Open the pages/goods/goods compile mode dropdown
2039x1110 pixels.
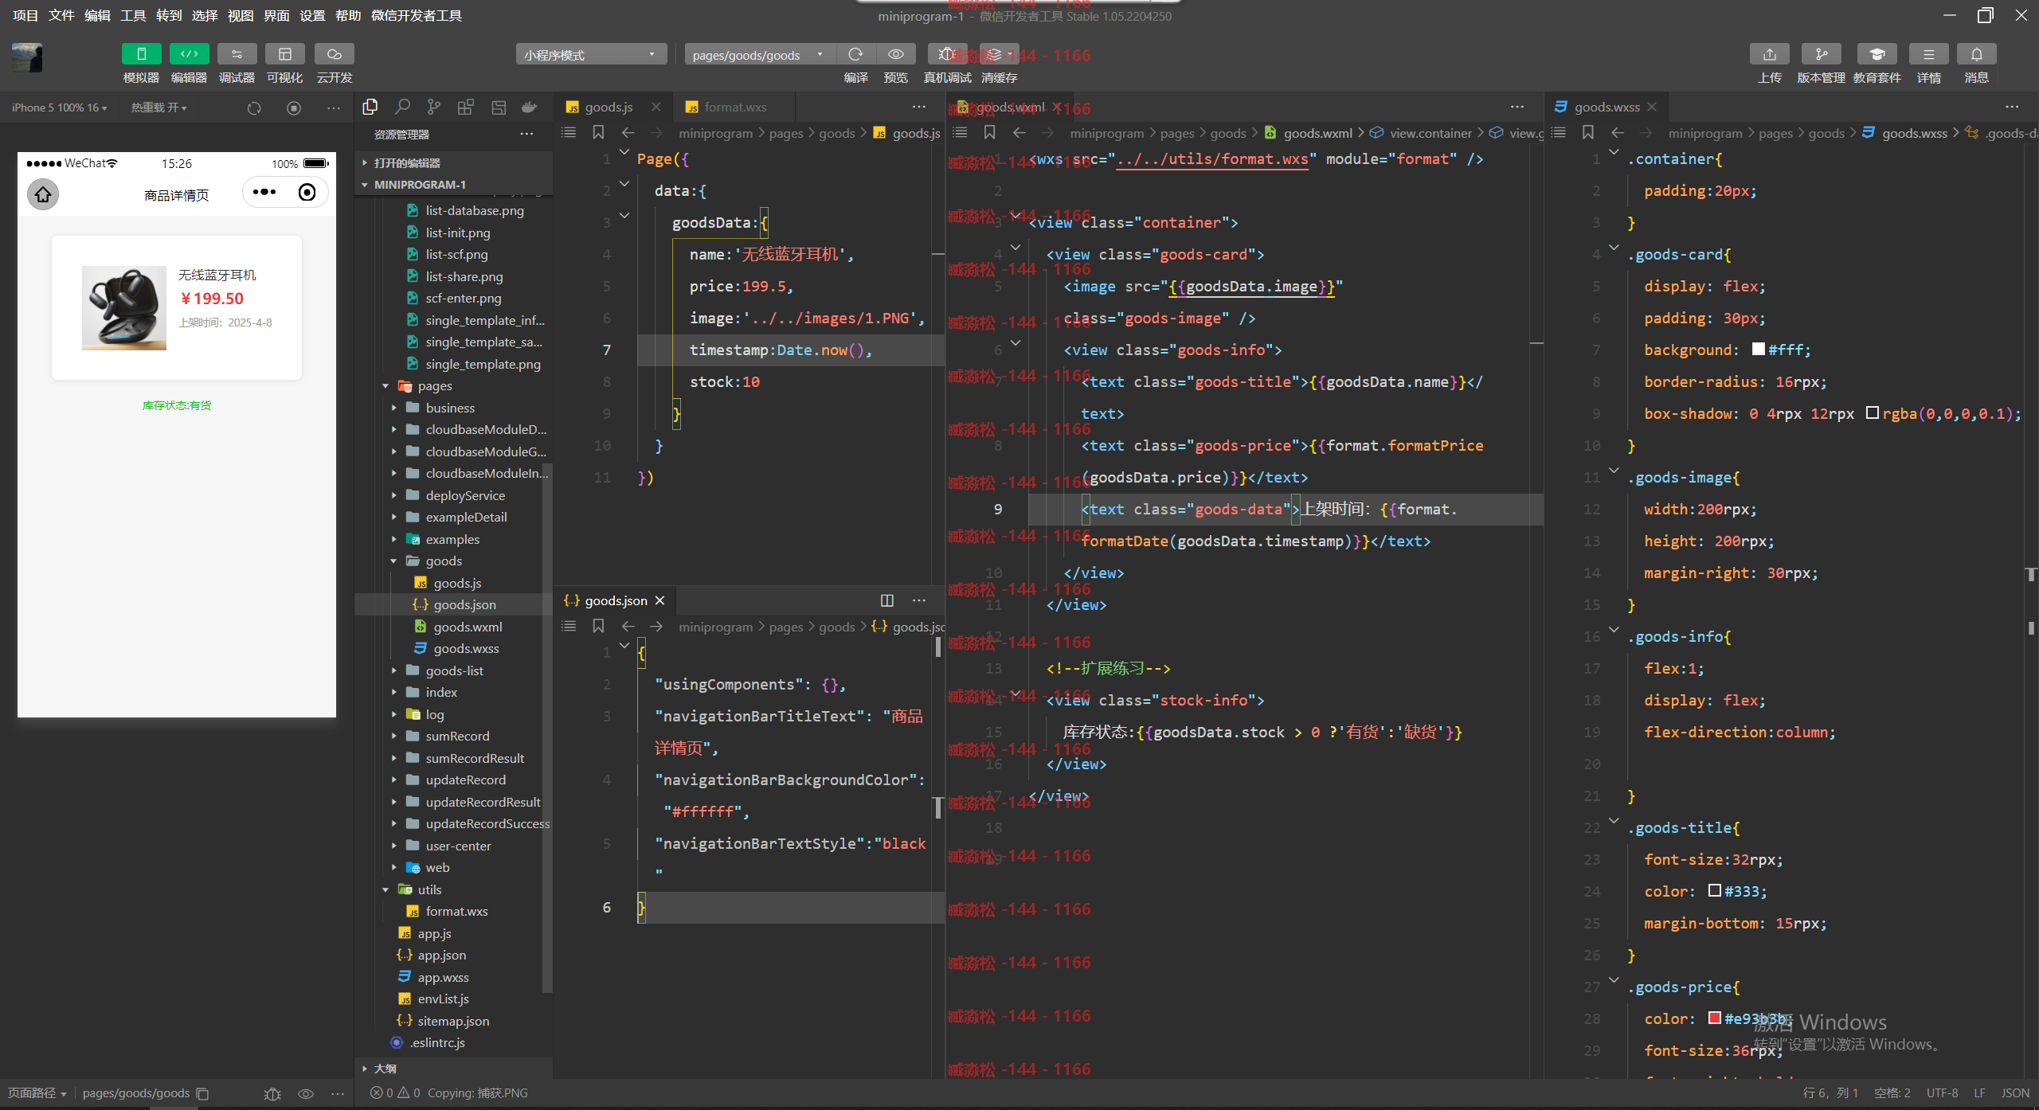pyautogui.click(x=760, y=54)
